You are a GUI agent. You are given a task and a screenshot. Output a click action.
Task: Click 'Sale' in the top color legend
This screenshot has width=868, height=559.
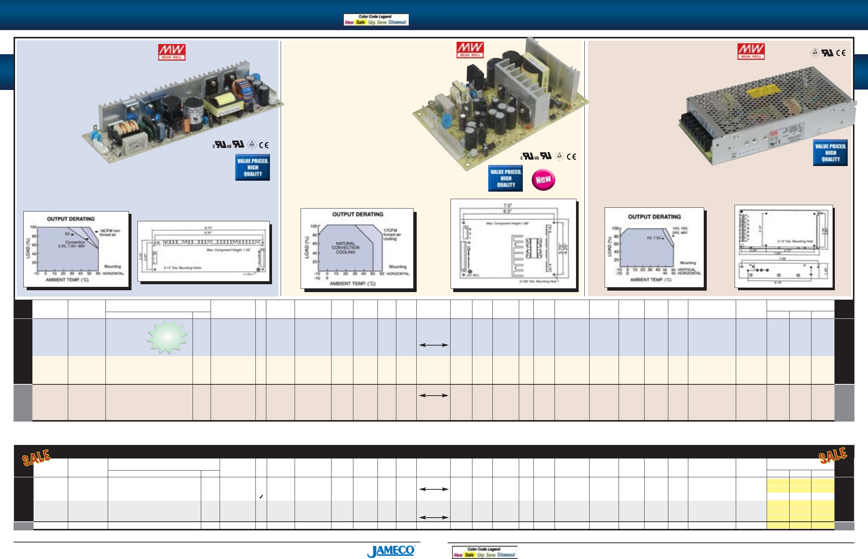361,23
